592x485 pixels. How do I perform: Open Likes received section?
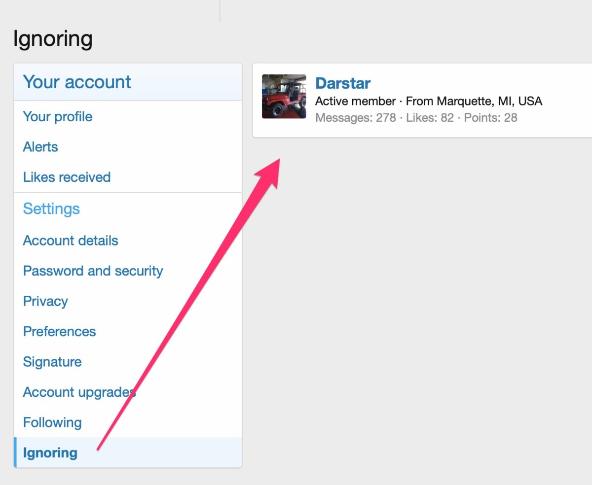[67, 177]
